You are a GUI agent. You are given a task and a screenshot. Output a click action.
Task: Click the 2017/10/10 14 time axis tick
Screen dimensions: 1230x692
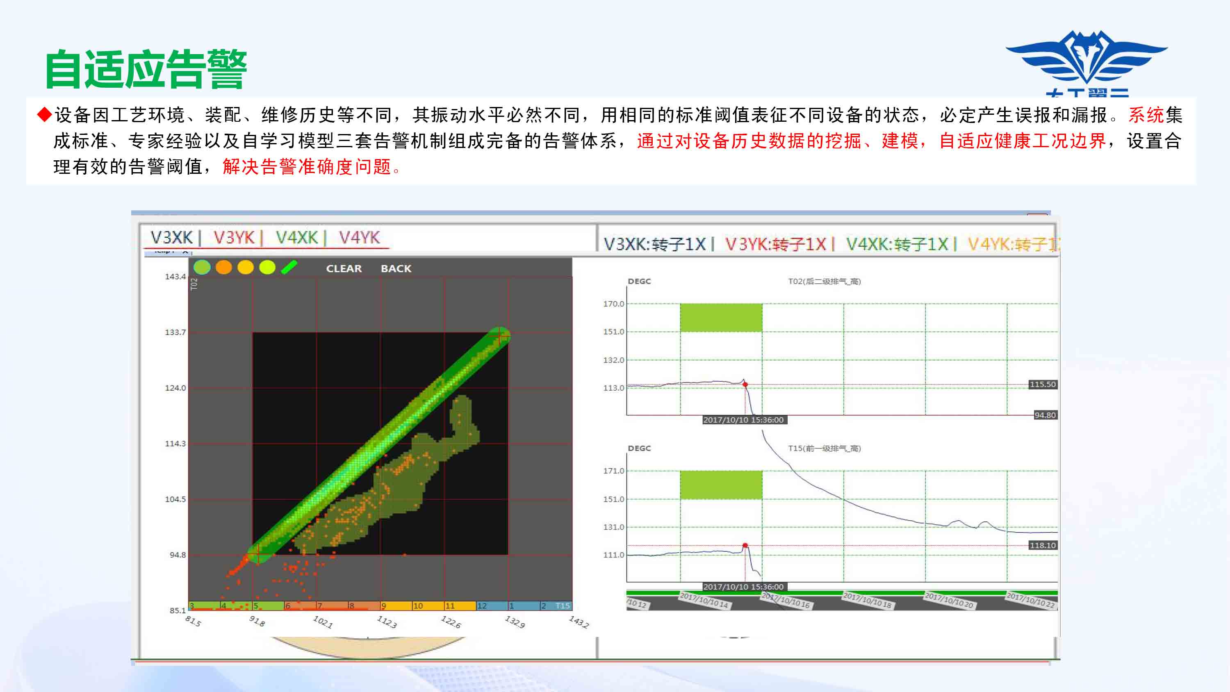[x=704, y=600]
